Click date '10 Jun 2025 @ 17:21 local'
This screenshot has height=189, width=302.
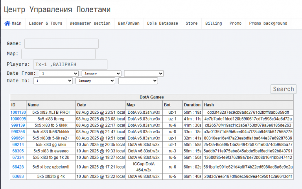pyautogui.click(x=101, y=167)
